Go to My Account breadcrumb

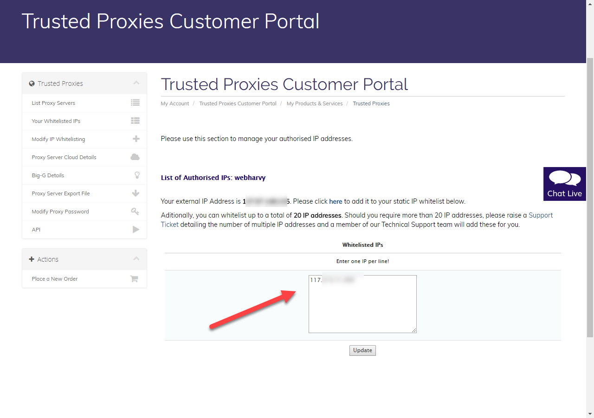pos(175,103)
